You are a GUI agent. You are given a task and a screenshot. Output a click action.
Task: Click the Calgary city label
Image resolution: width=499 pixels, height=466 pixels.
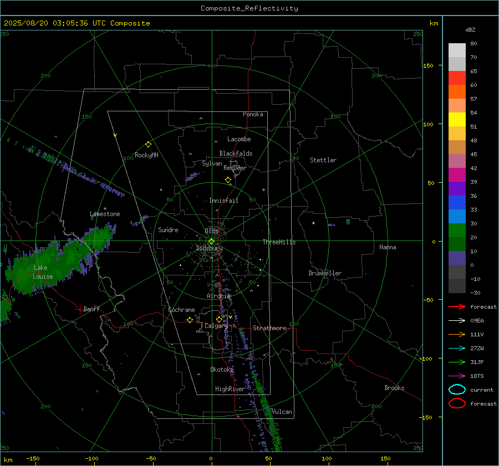pyautogui.click(x=216, y=326)
